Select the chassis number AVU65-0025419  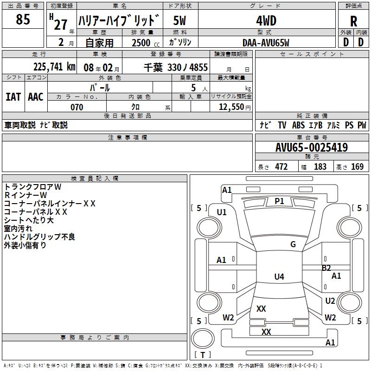pyautogui.click(x=312, y=147)
